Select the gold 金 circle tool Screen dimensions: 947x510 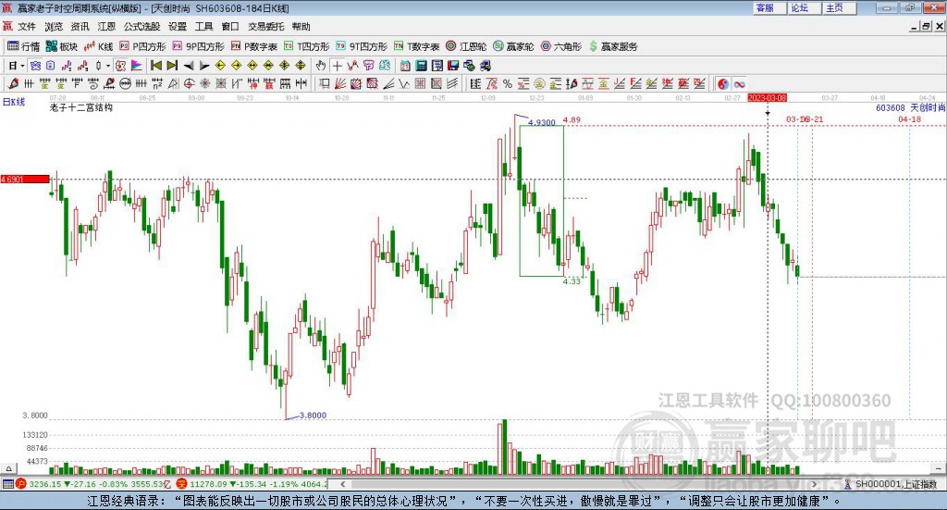tap(540, 83)
